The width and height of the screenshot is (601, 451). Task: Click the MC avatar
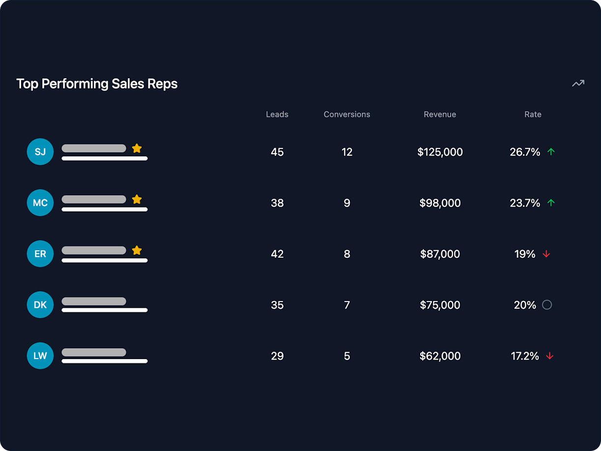click(40, 203)
